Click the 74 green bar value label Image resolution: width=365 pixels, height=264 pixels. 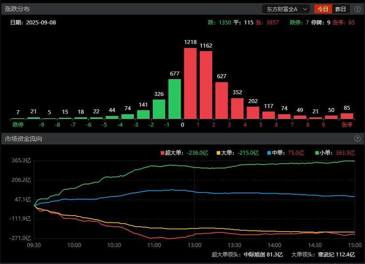[x=127, y=108]
